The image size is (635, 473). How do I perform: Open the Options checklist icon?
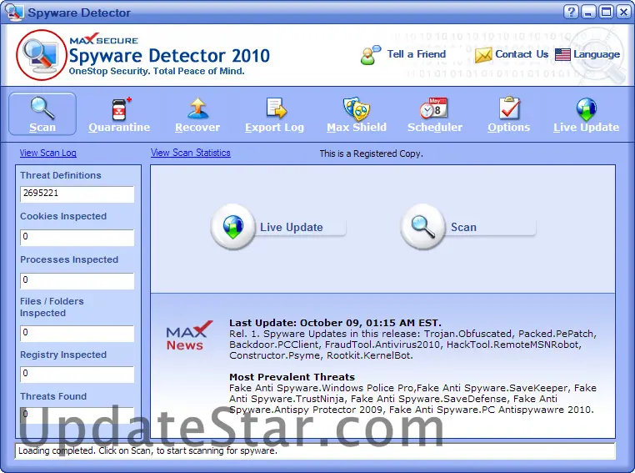pos(509,108)
